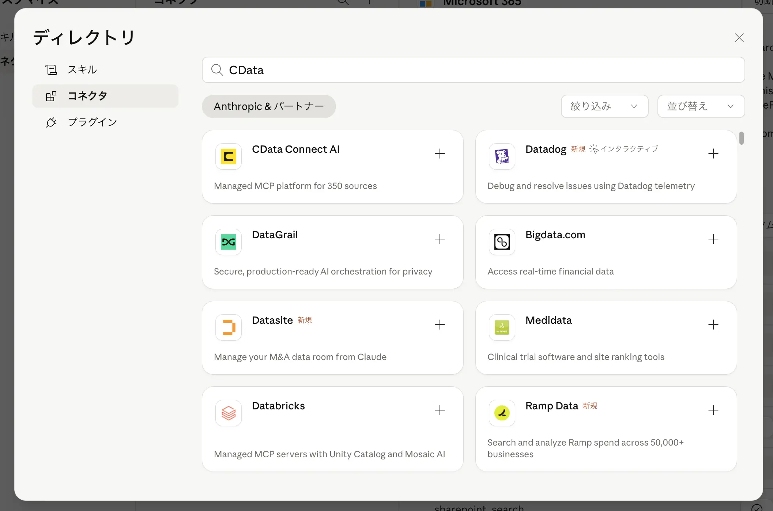Screen dimensions: 773x511
Task: Click 'Search and analyze Ramp spend' description
Action: [x=585, y=448]
